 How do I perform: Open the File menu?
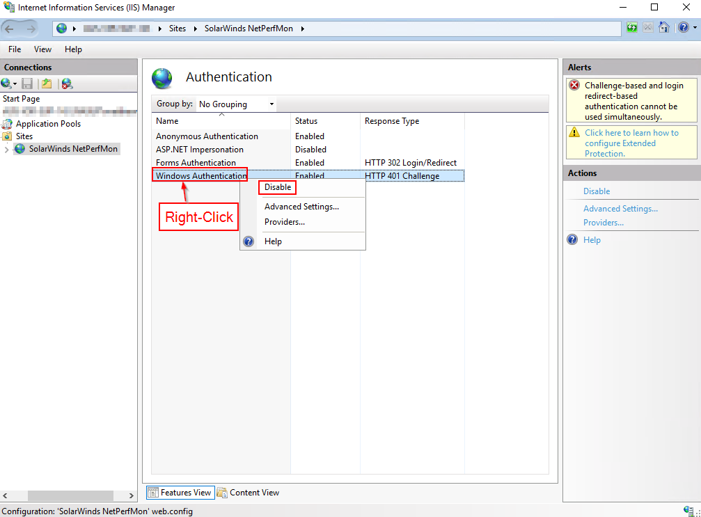click(x=15, y=49)
